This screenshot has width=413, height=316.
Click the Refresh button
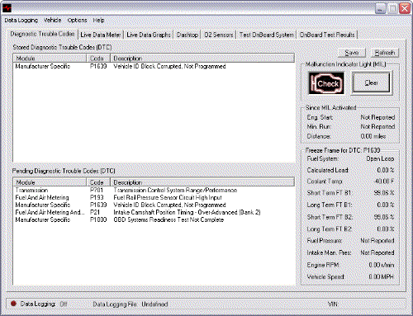coord(385,53)
